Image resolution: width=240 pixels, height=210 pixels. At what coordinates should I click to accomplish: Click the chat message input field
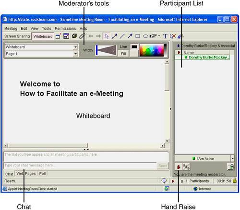(x=80, y=165)
